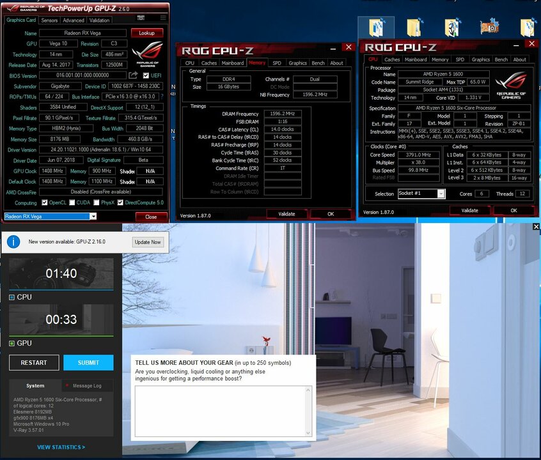Click the Core Speed value '3791.0 MHz'
The image size is (541, 460).
418,155
